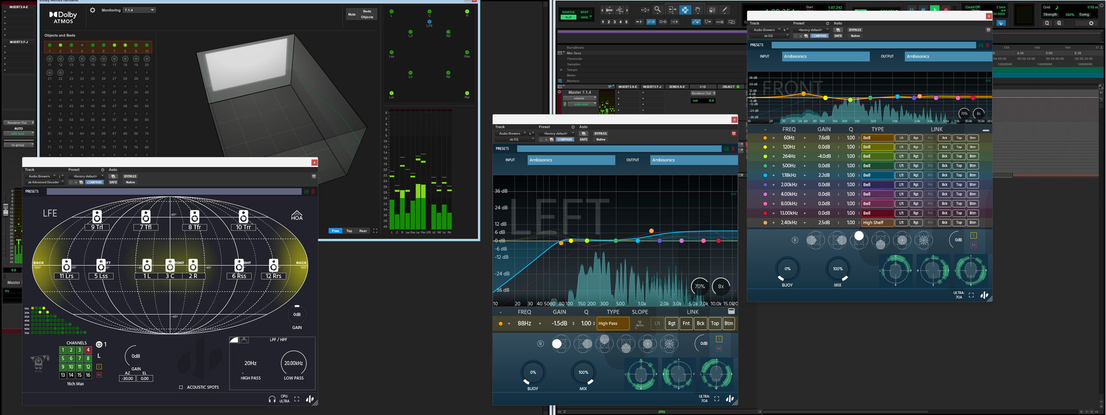Copy settings icon next to COMPARE in LEFT EQ
The height and width of the screenshot is (415, 1106).
pyautogui.click(x=551, y=139)
